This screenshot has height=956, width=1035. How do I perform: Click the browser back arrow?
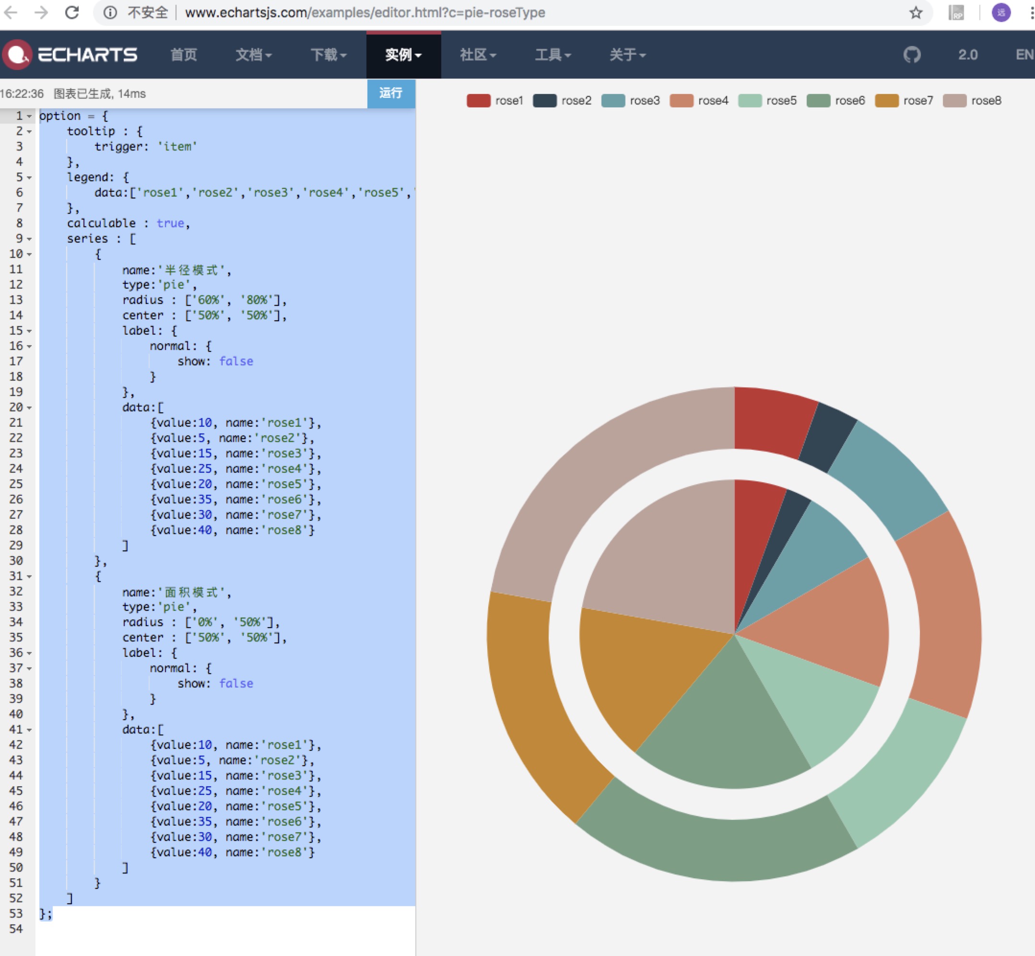[12, 13]
